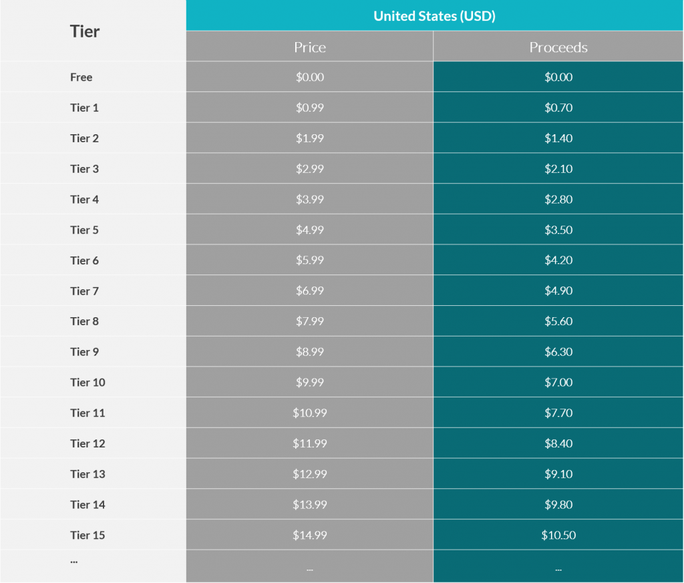Viewport: 684px width, 583px height.
Task: Select the Tier 3 row label
Action: (85, 169)
